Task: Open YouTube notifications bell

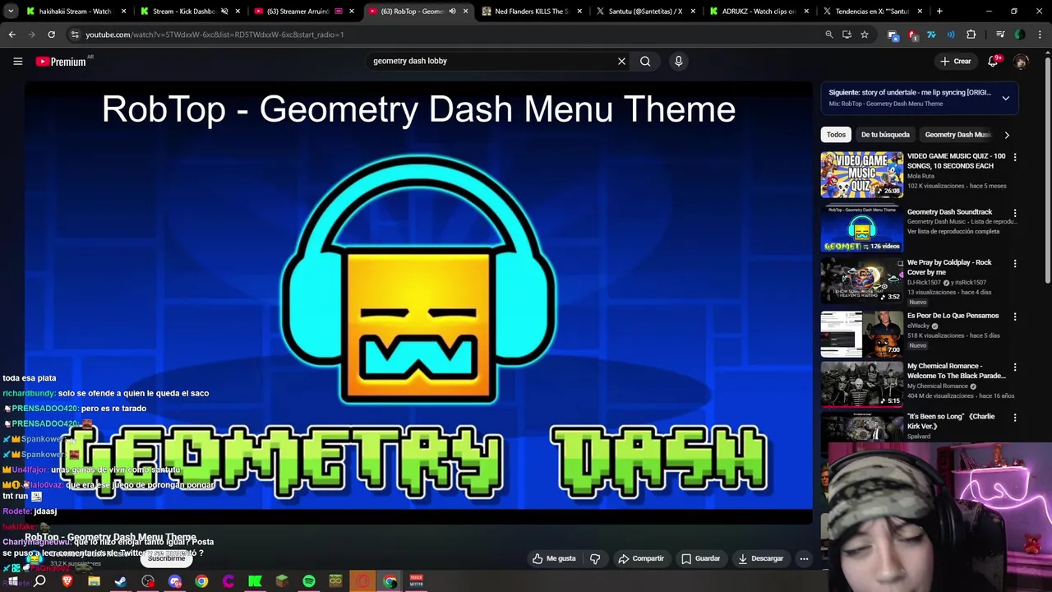Action: tap(993, 61)
